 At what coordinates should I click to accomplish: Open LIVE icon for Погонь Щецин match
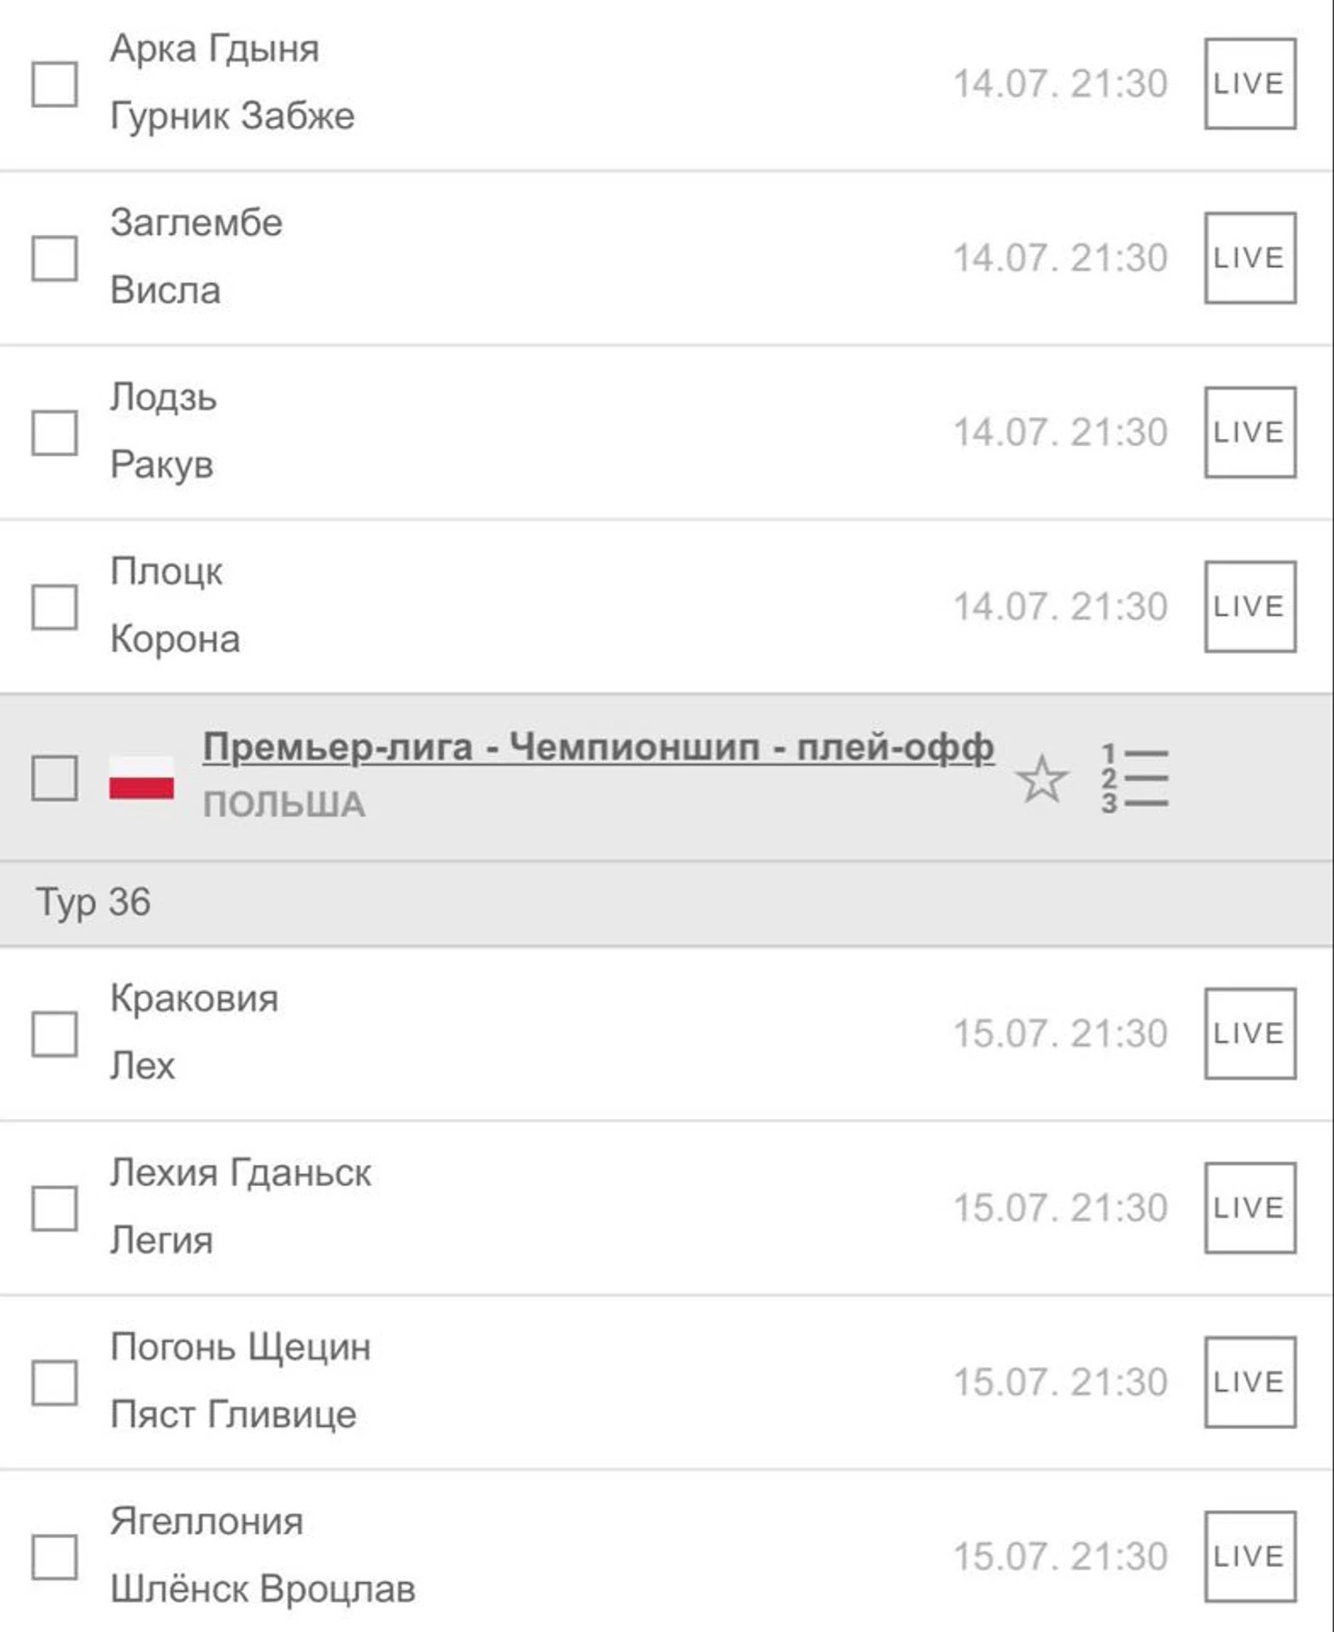click(x=1250, y=1381)
